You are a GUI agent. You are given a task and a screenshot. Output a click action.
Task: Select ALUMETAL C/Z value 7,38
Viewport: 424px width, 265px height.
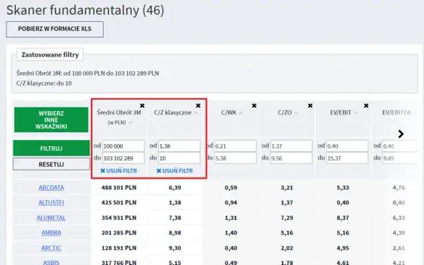(175, 218)
